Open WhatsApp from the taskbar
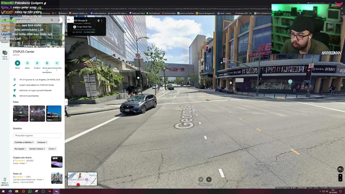Image resolution: width=345 pixels, height=194 pixels. pos(30,191)
